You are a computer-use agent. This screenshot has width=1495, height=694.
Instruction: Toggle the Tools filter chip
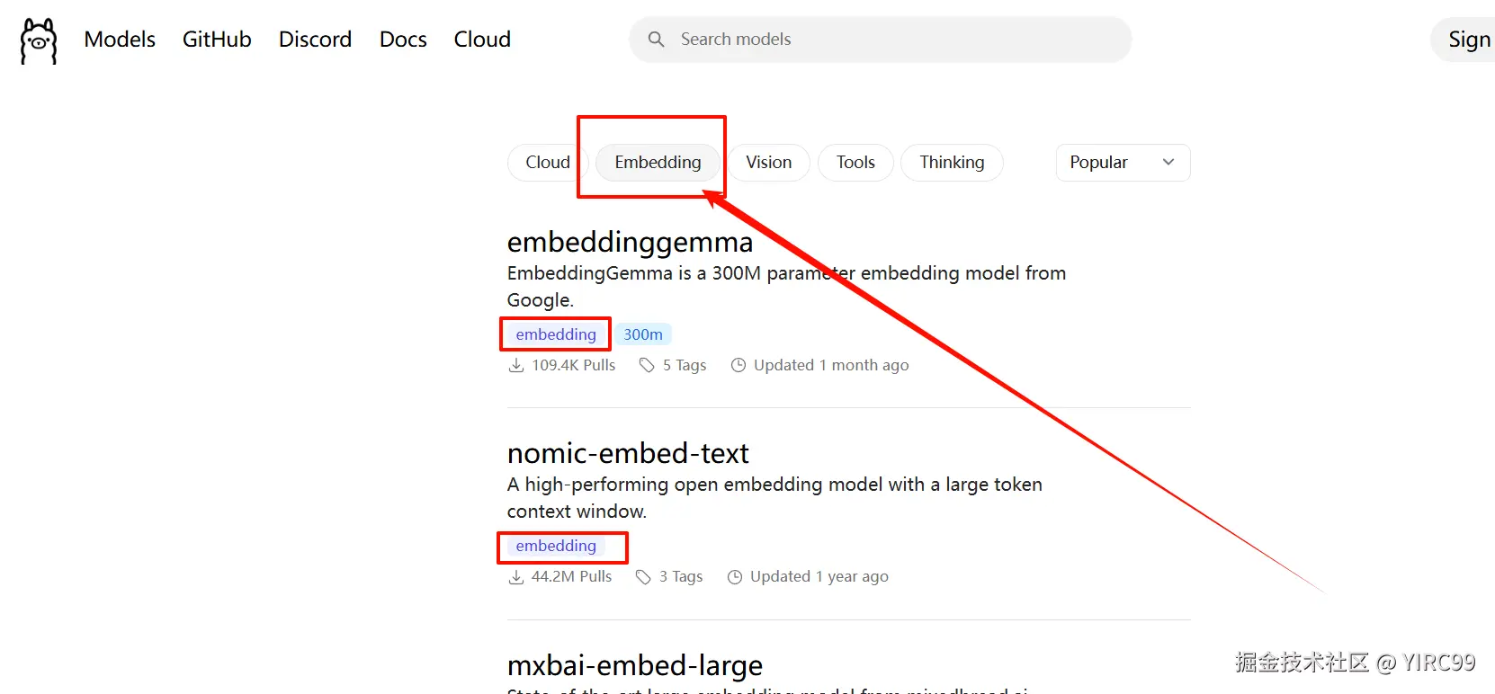click(x=855, y=163)
